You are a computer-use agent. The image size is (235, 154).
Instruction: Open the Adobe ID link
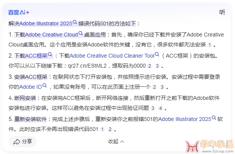click(x=30, y=87)
